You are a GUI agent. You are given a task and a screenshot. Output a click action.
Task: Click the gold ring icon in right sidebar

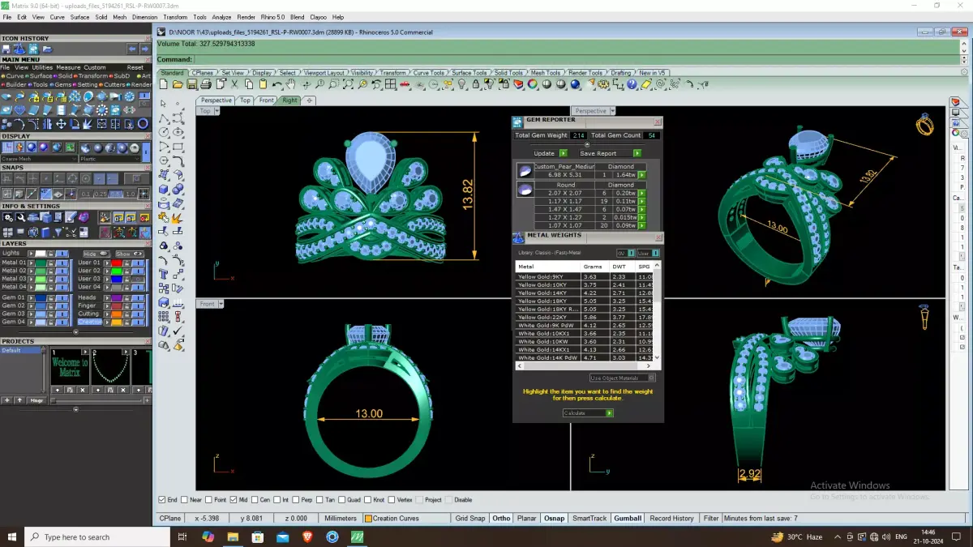pos(924,124)
